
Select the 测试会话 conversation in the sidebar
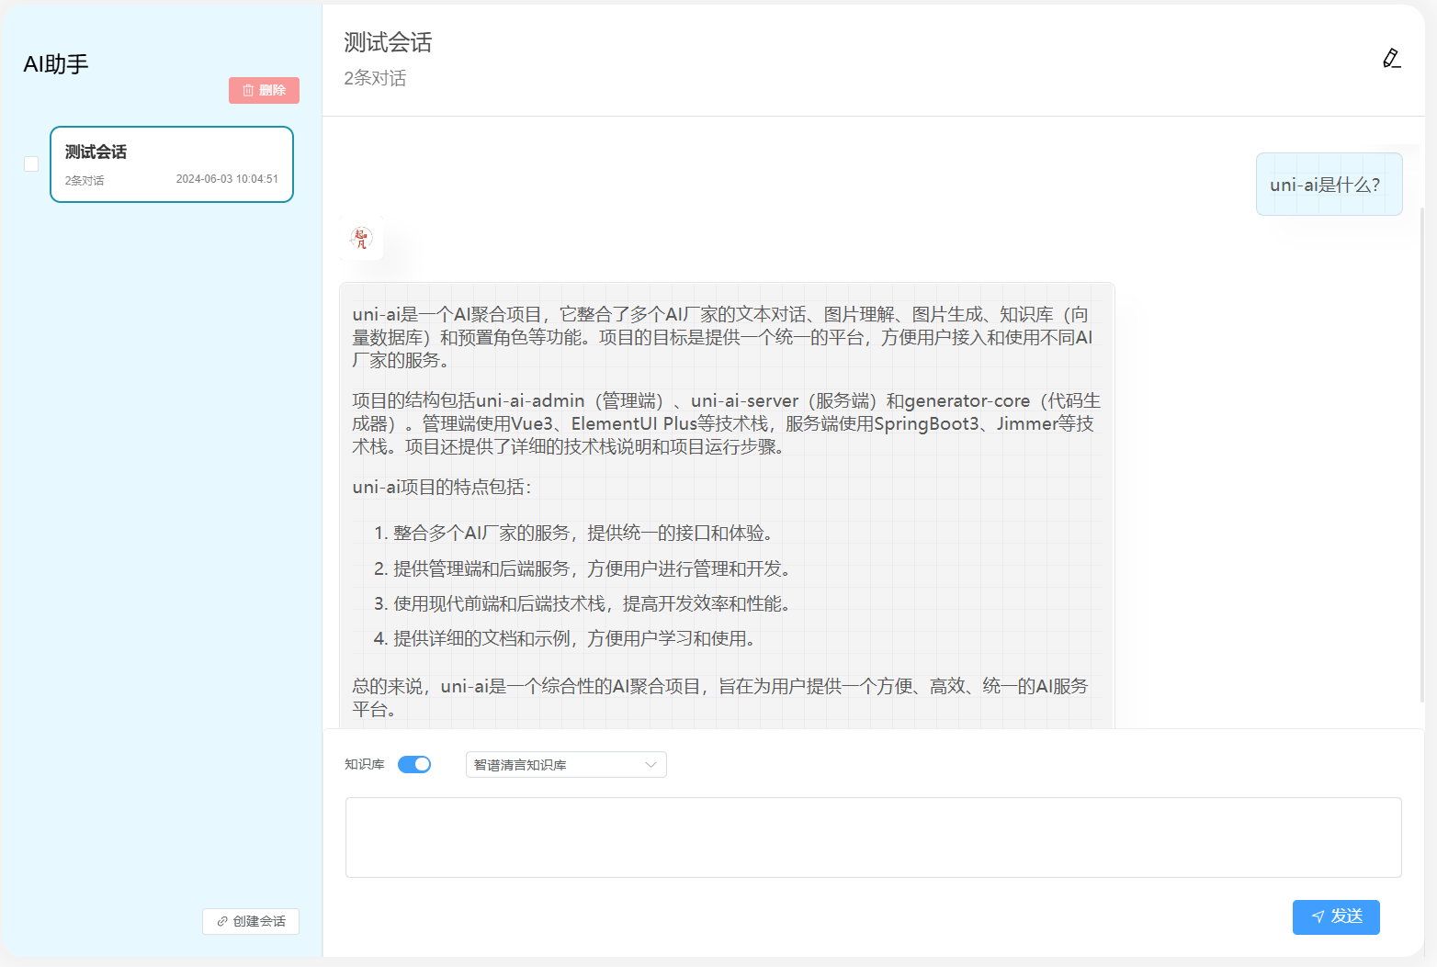click(171, 163)
